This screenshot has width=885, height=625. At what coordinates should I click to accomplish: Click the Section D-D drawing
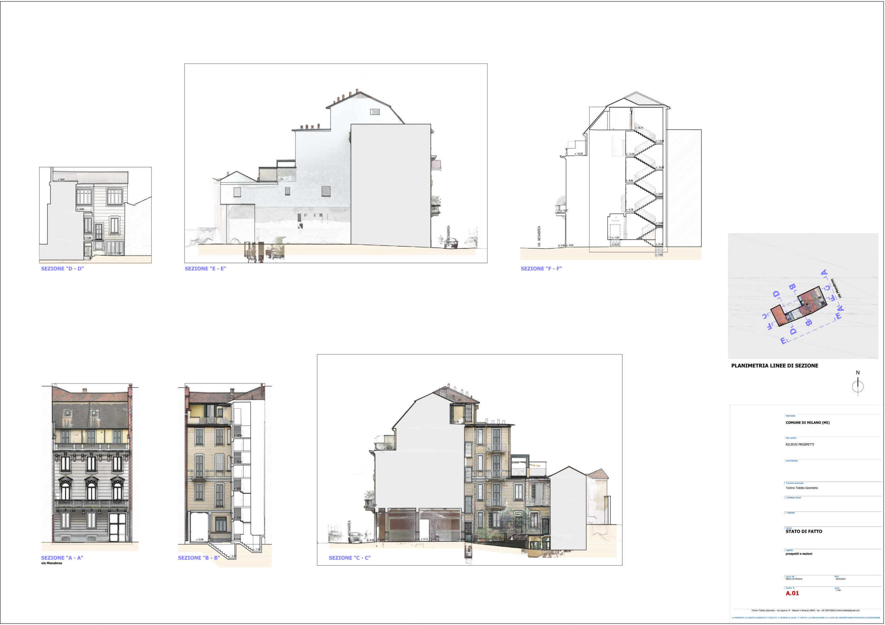95,215
